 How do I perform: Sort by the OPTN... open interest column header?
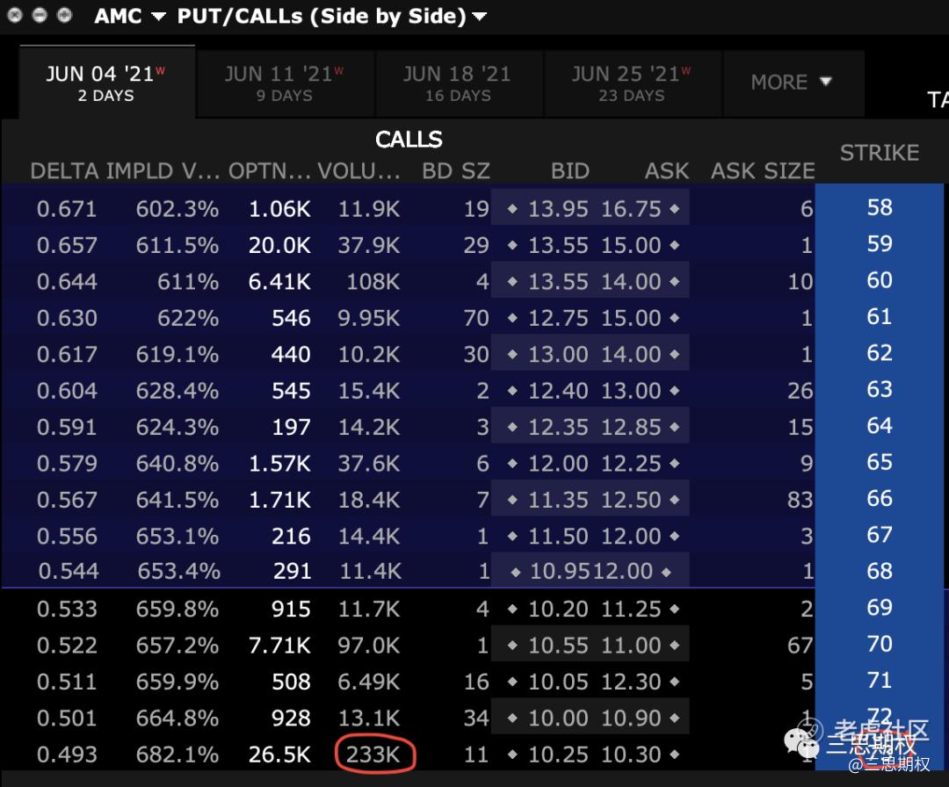pos(270,170)
